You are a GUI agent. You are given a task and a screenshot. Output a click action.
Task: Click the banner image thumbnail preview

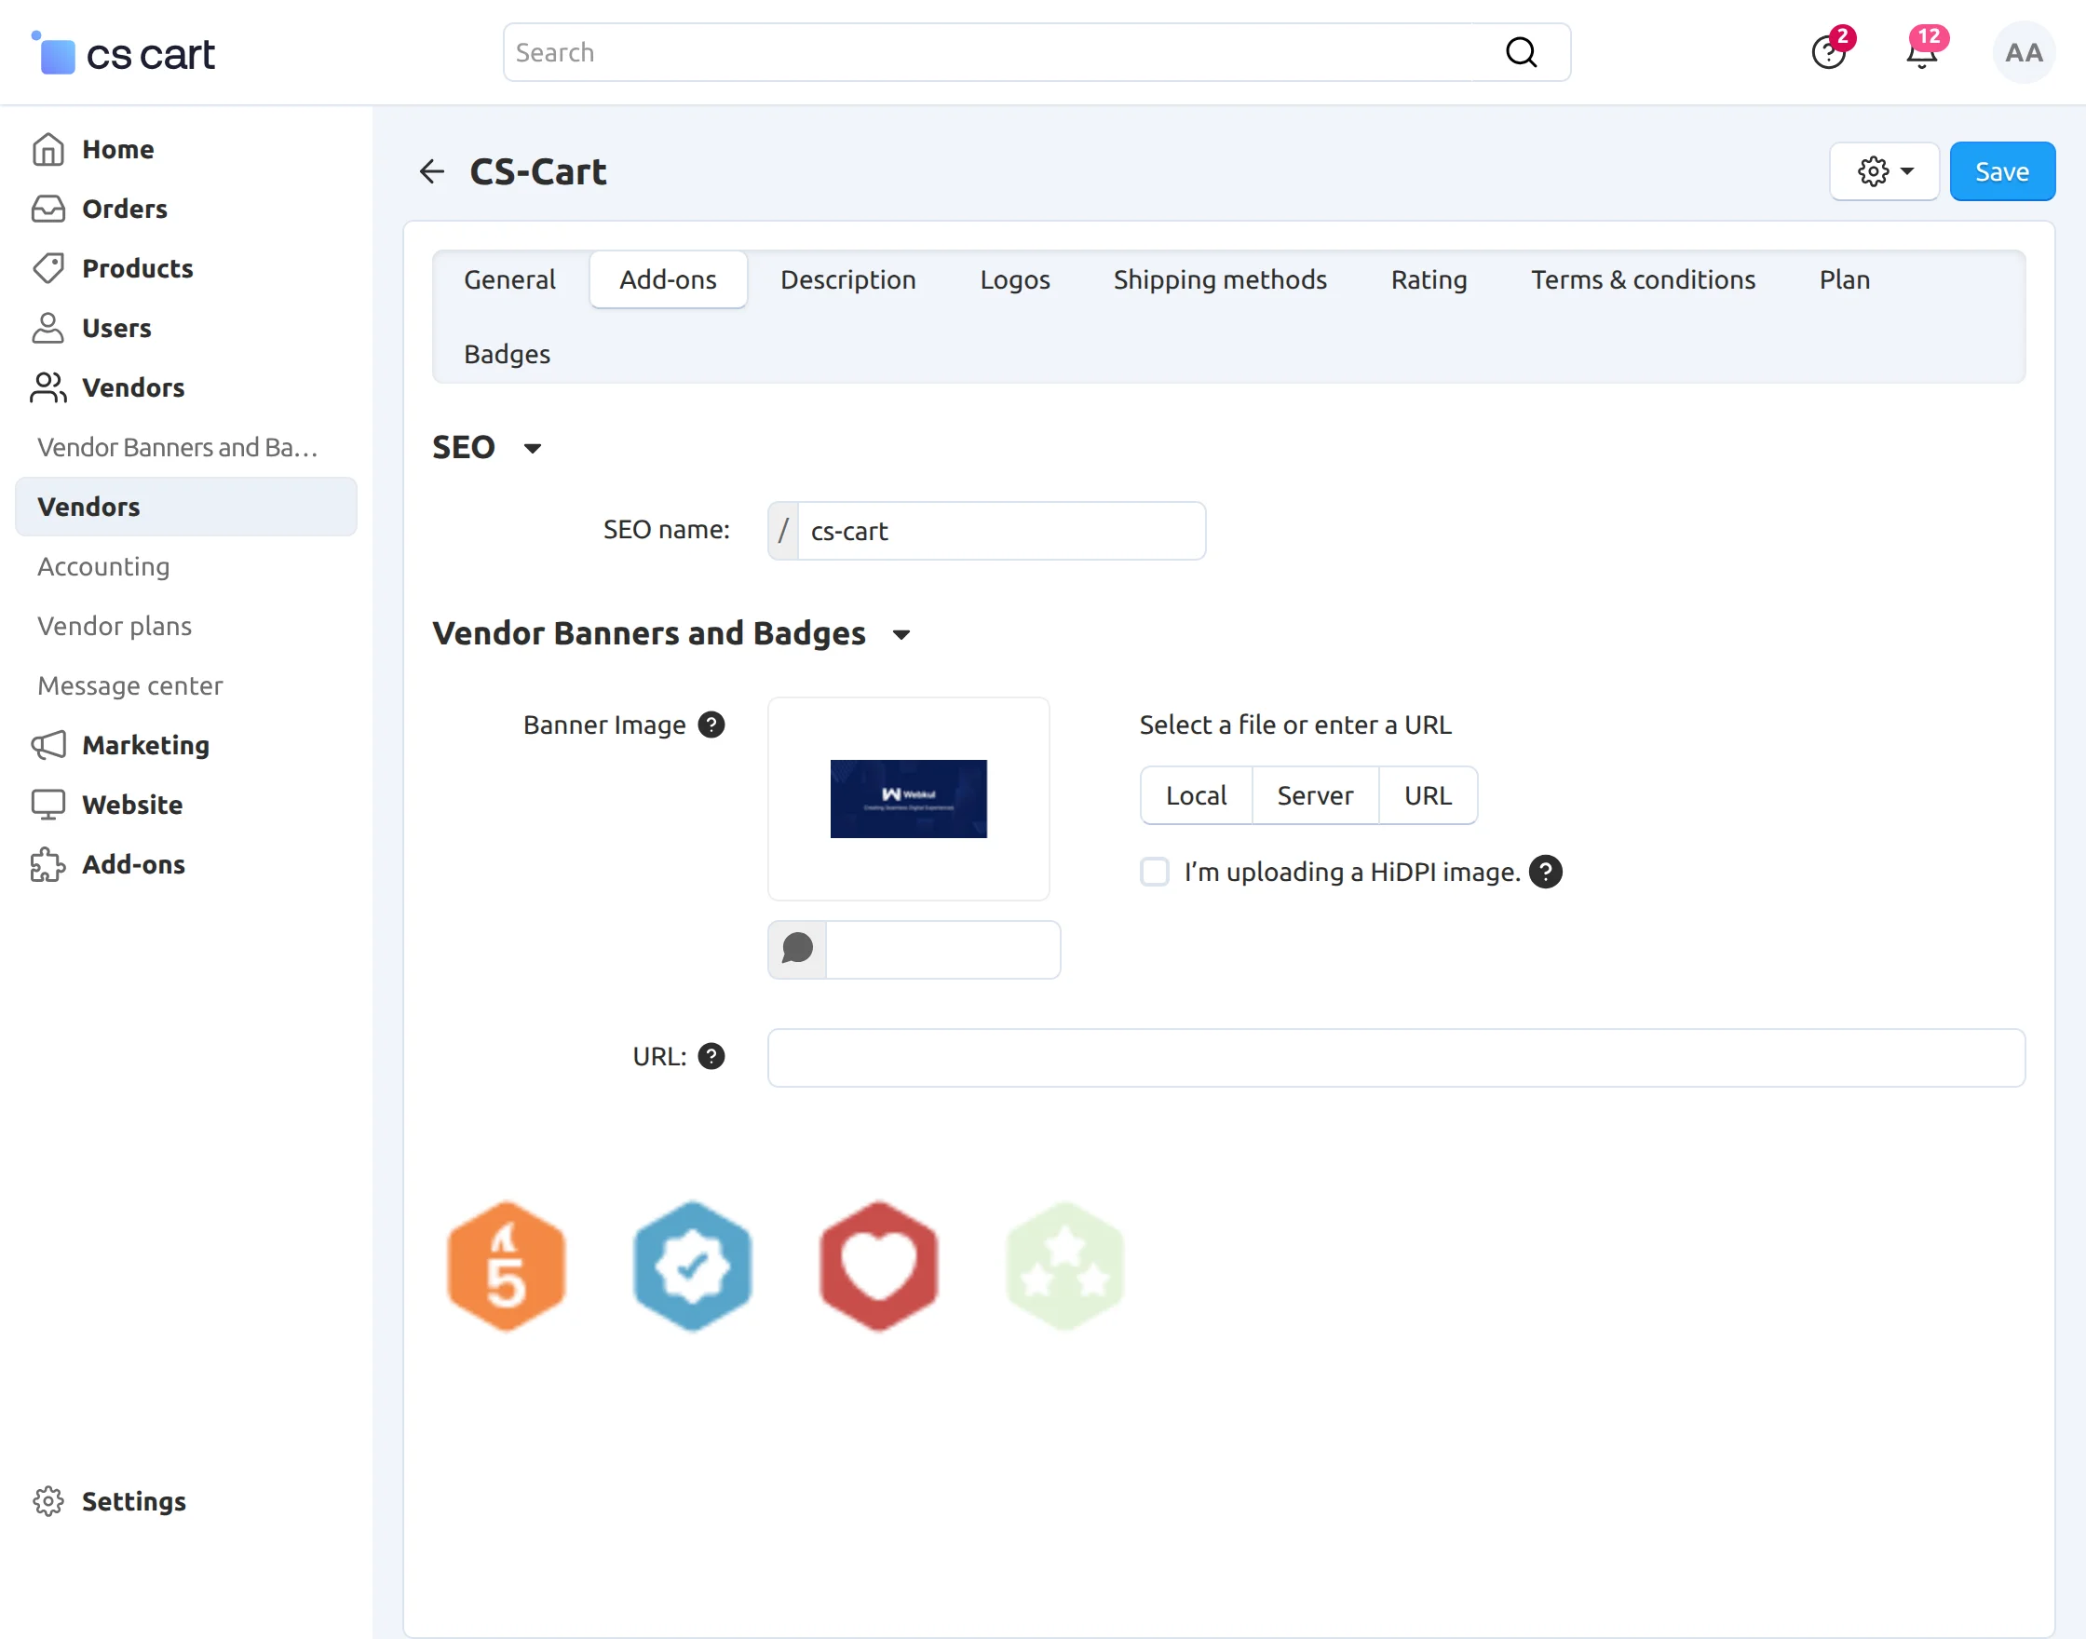(x=908, y=798)
